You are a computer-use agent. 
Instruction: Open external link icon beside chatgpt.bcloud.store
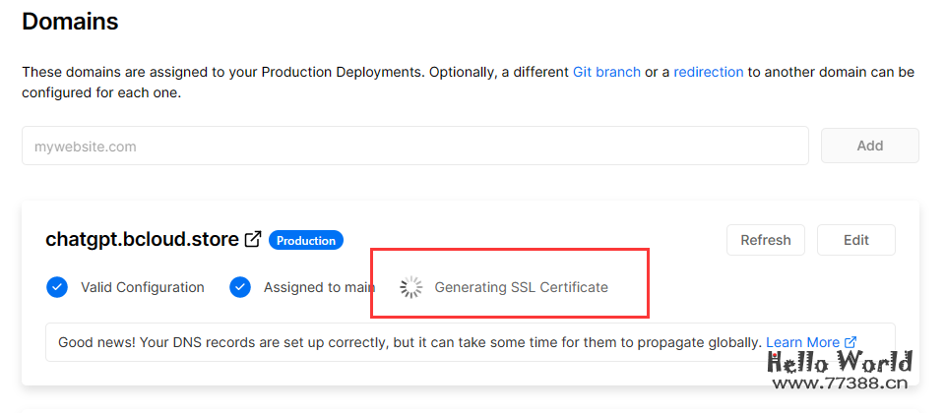[x=253, y=239]
